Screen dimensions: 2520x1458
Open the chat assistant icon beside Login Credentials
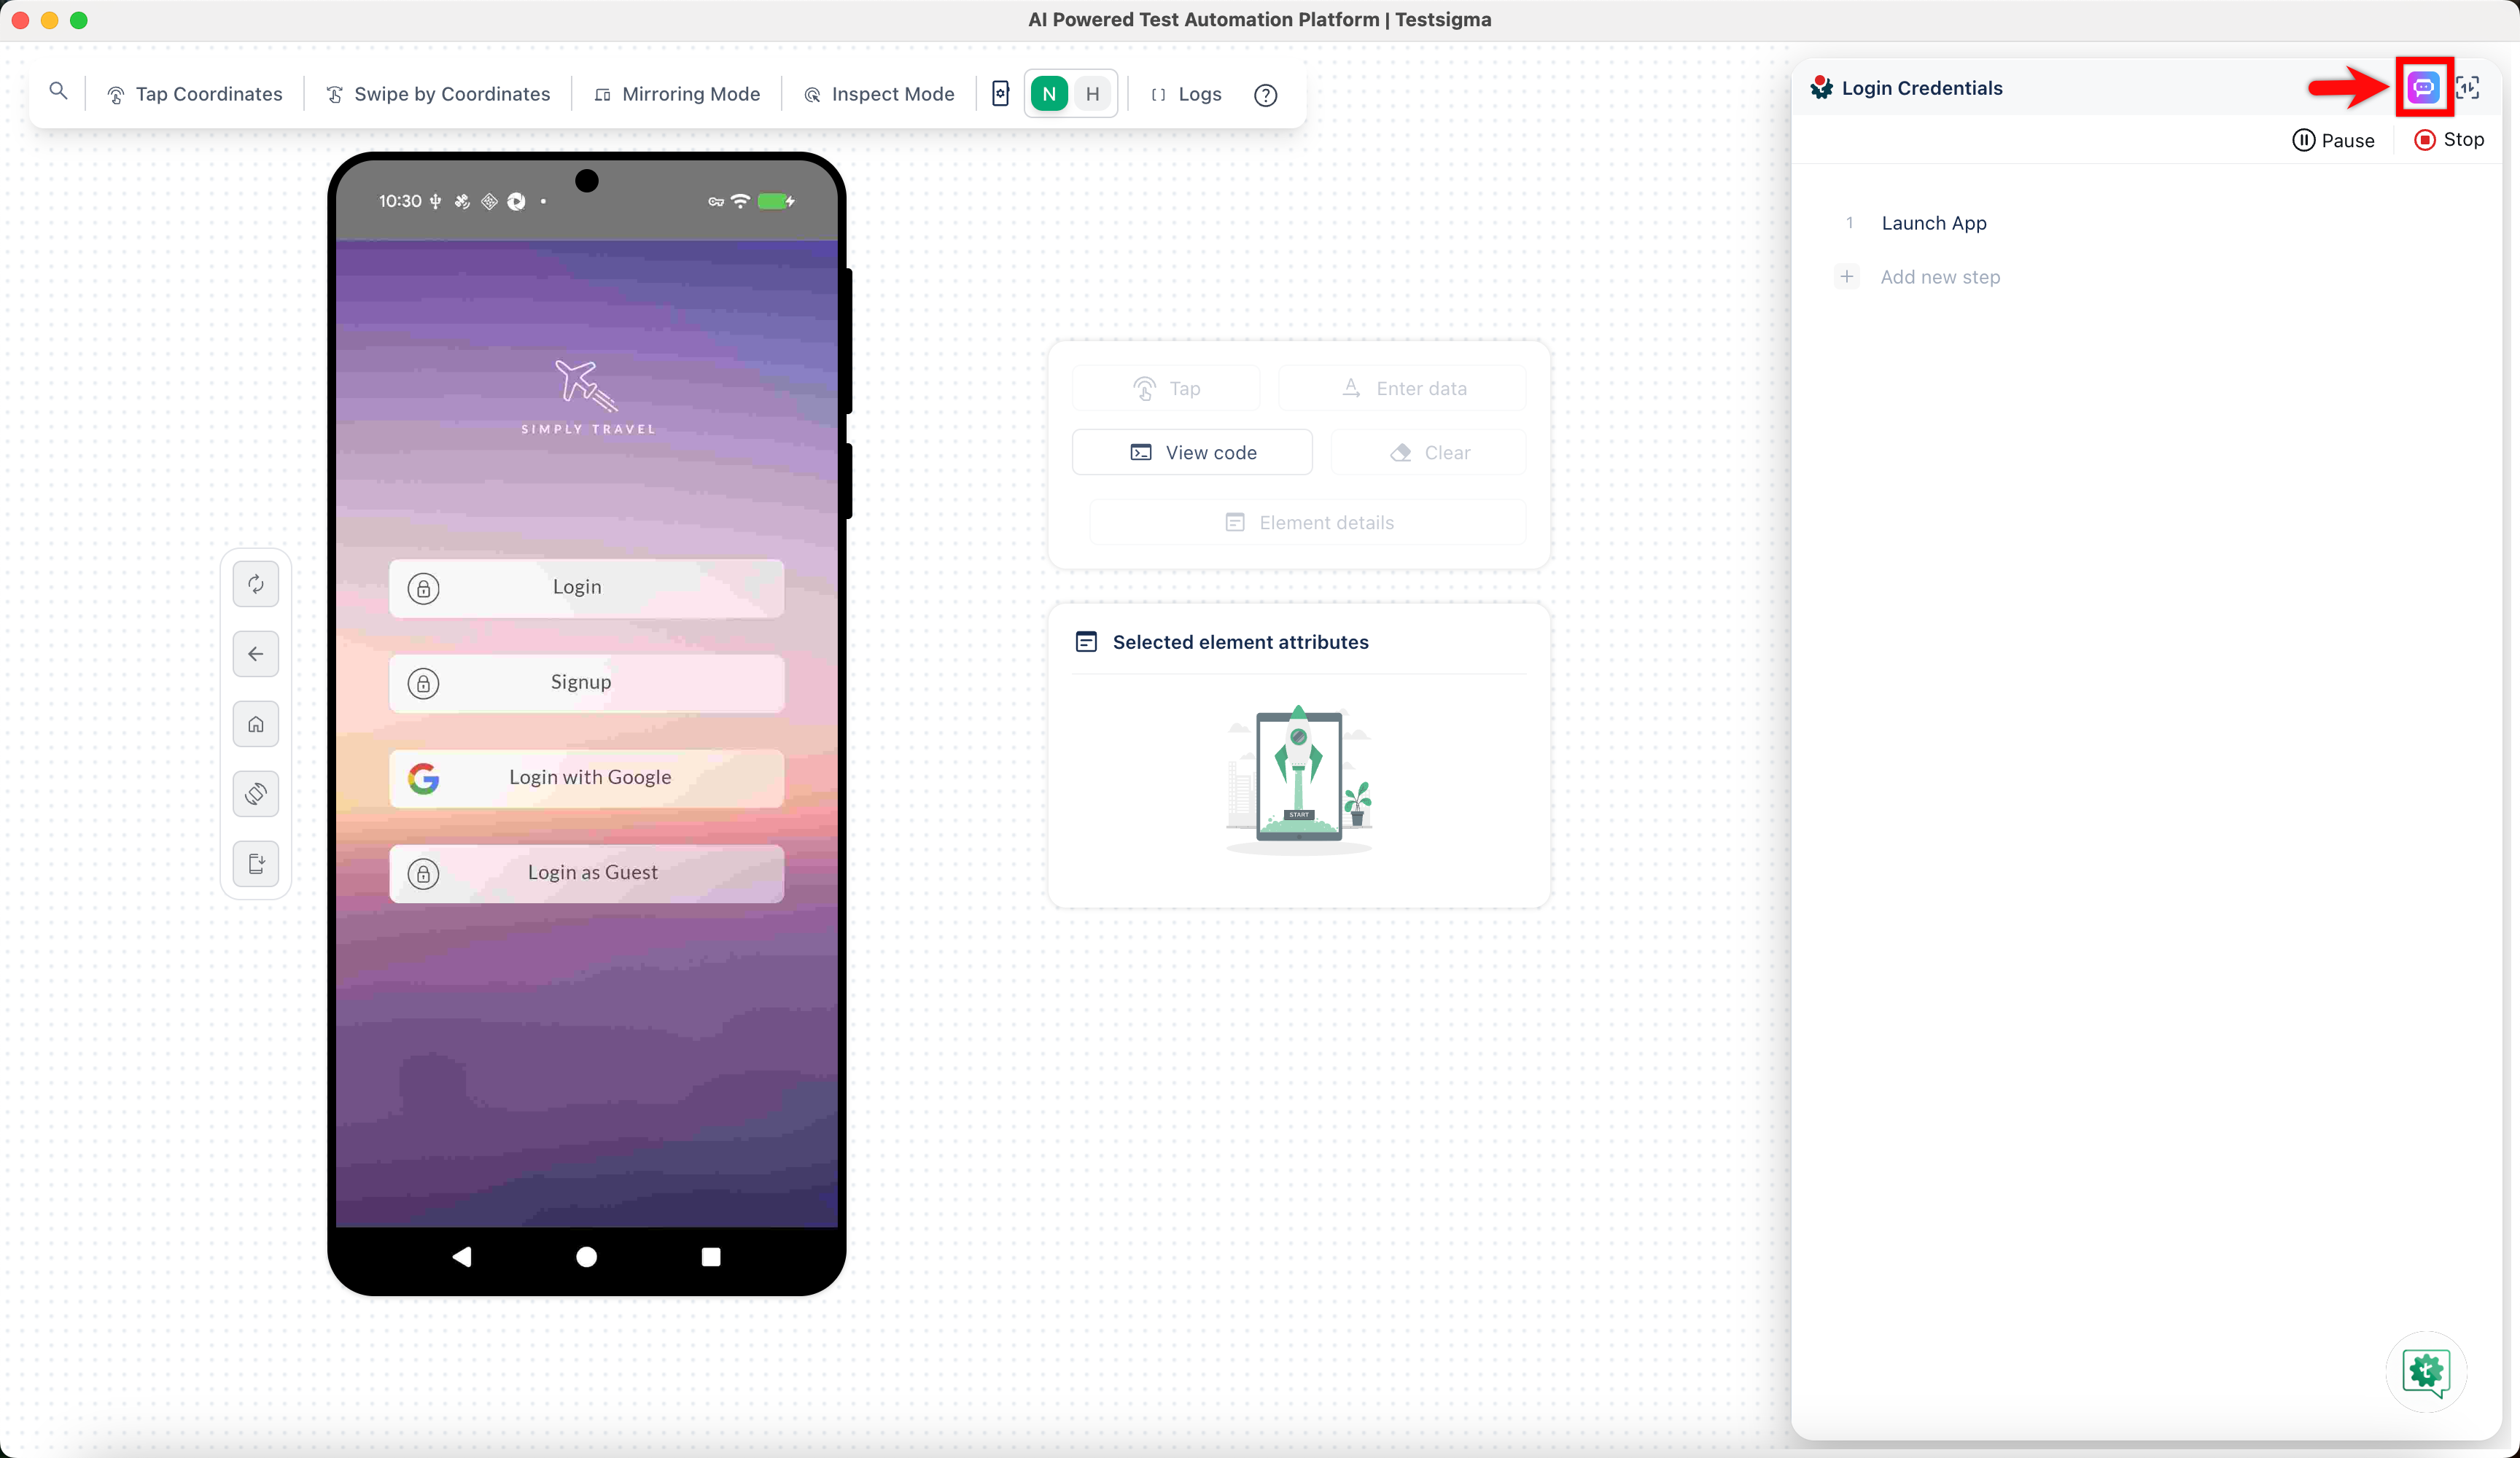point(2422,88)
